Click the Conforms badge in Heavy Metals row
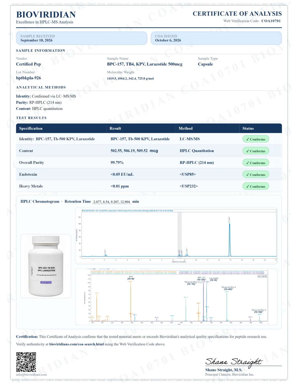The image size is (298, 385). [256, 186]
